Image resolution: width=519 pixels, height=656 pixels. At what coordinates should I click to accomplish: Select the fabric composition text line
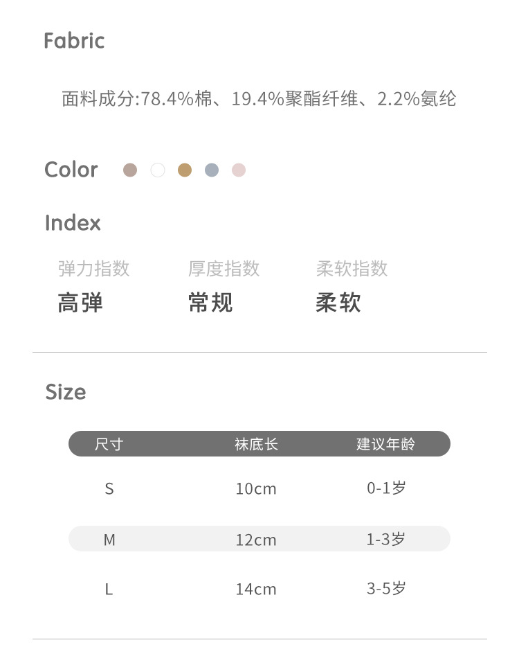tap(259, 99)
